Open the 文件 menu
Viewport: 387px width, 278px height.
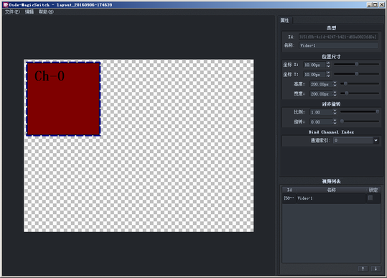(12, 11)
